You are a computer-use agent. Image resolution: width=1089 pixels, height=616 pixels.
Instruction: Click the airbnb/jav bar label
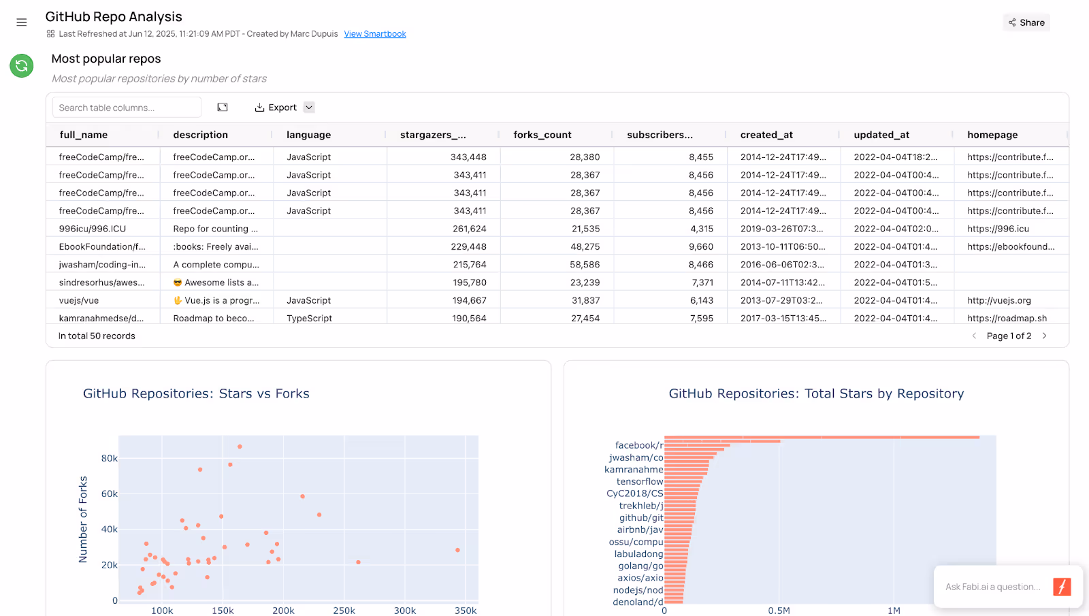(640, 530)
